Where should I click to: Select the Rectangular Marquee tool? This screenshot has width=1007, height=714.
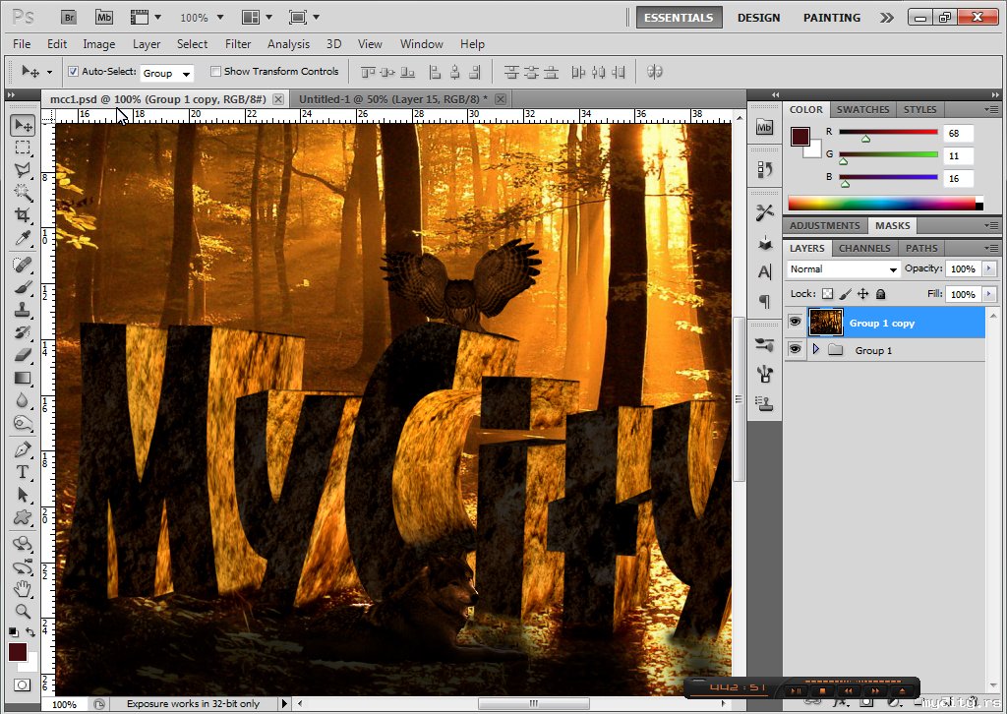23,148
